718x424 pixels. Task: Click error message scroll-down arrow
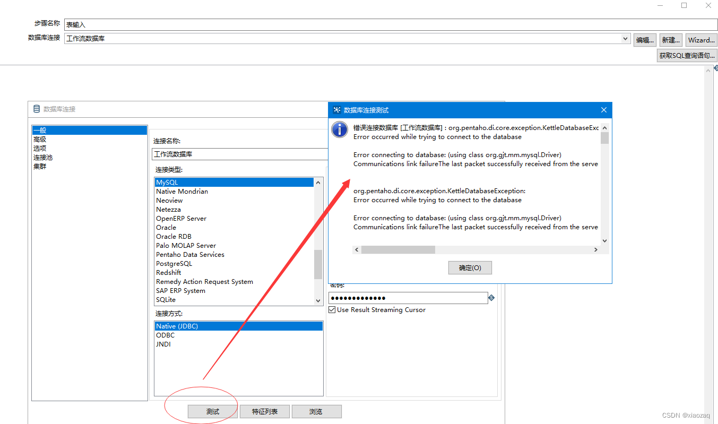pos(604,241)
